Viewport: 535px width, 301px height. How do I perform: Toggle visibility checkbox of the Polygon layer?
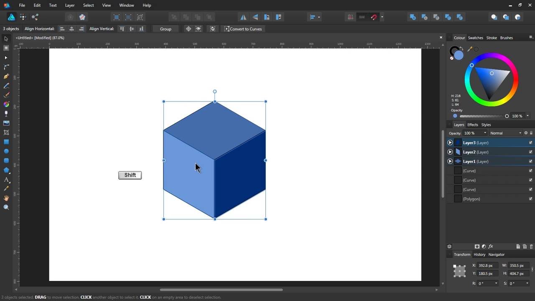530,199
